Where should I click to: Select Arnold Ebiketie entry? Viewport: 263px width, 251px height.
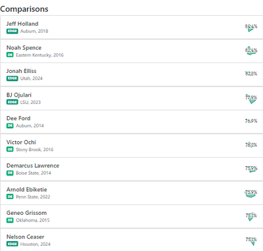(131, 193)
